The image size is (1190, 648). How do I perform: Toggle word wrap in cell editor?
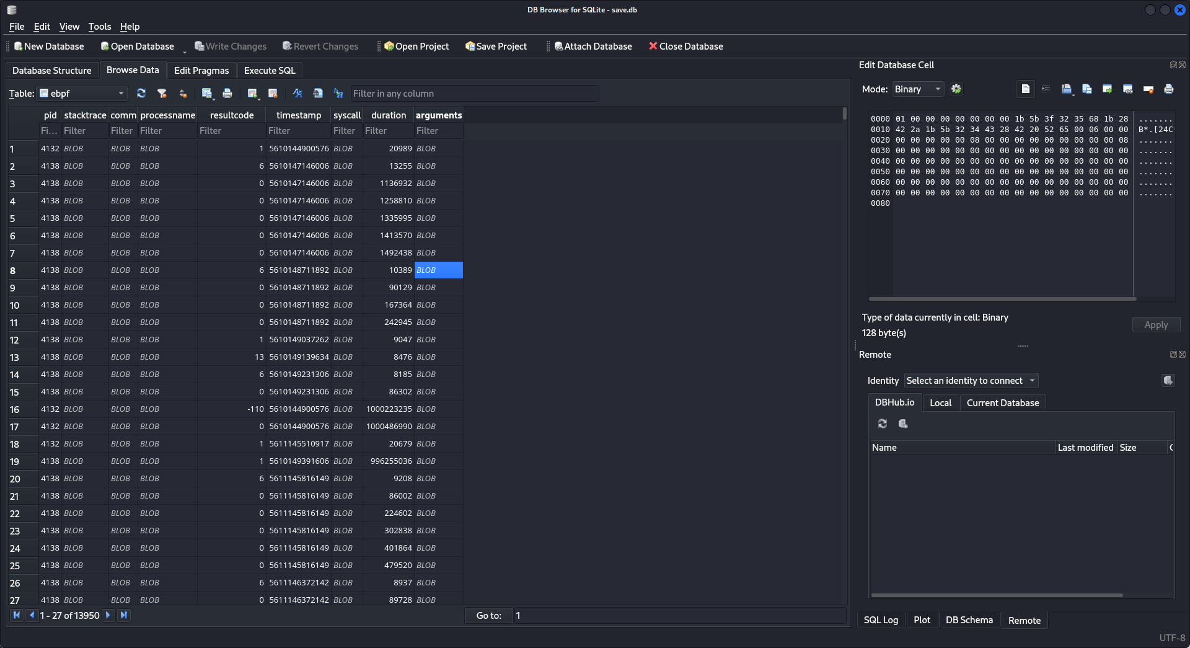[1026, 89]
